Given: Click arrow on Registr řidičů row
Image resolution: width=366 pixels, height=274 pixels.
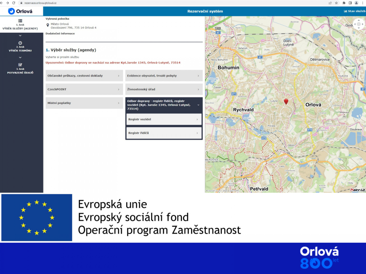Looking at the screenshot, I should coord(197,133).
